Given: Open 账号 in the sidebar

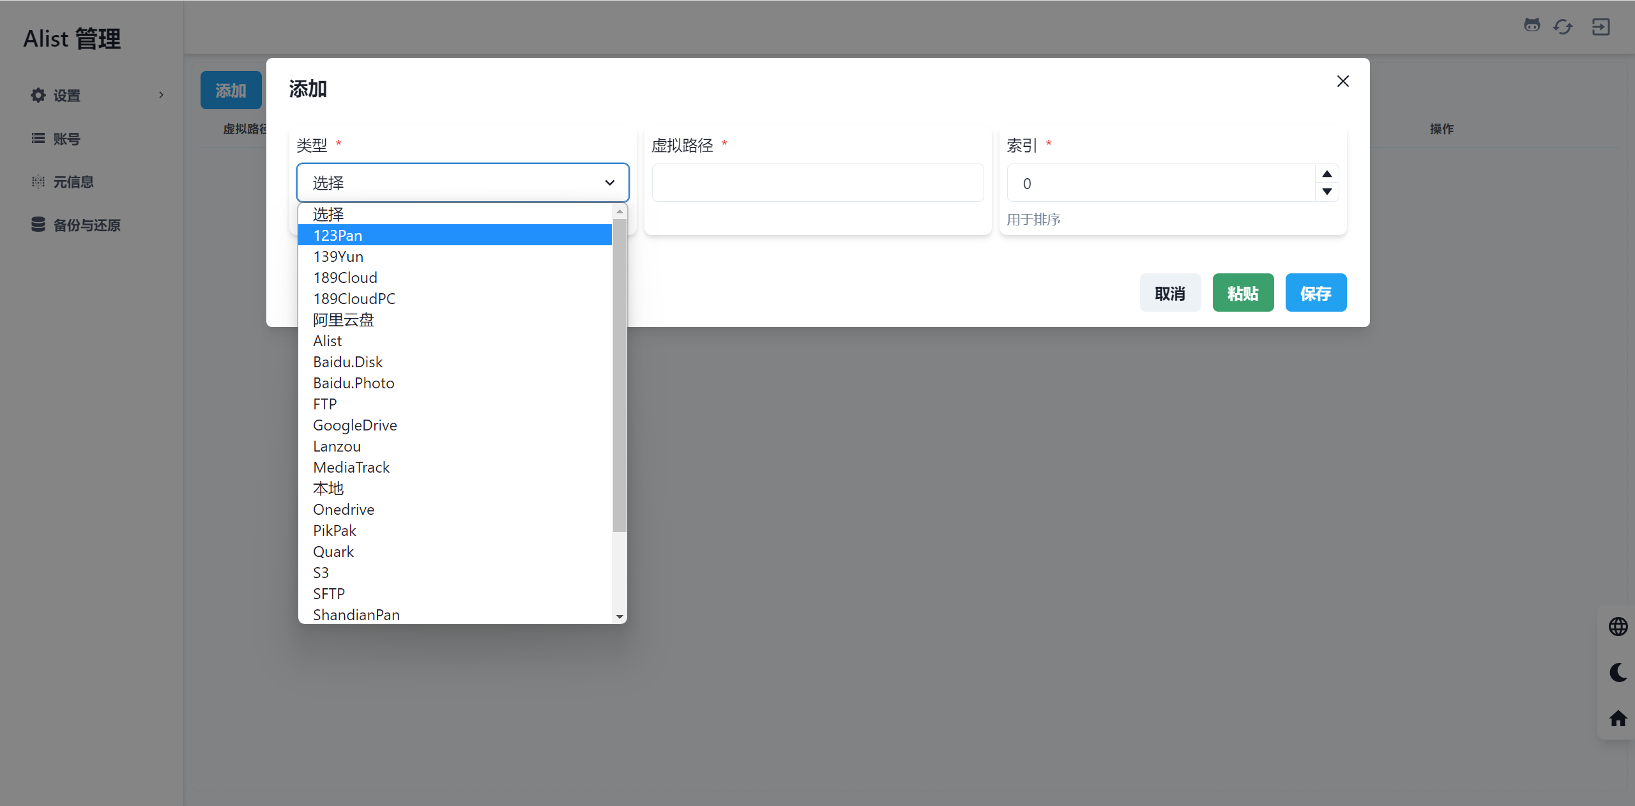Looking at the screenshot, I should (x=66, y=139).
